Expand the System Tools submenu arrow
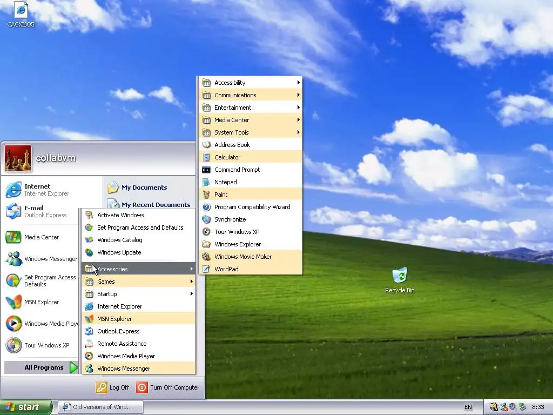Screen dimensions: 553x415 pyautogui.click(x=298, y=132)
